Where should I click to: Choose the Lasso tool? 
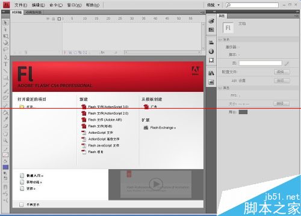5,49
